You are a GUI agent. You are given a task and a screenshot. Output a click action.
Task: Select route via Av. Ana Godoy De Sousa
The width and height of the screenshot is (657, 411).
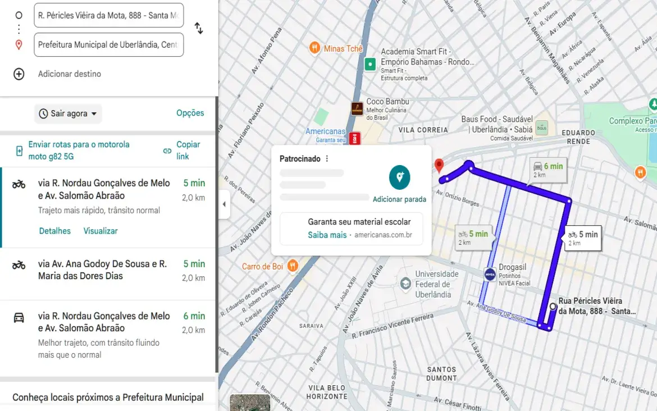(108, 271)
